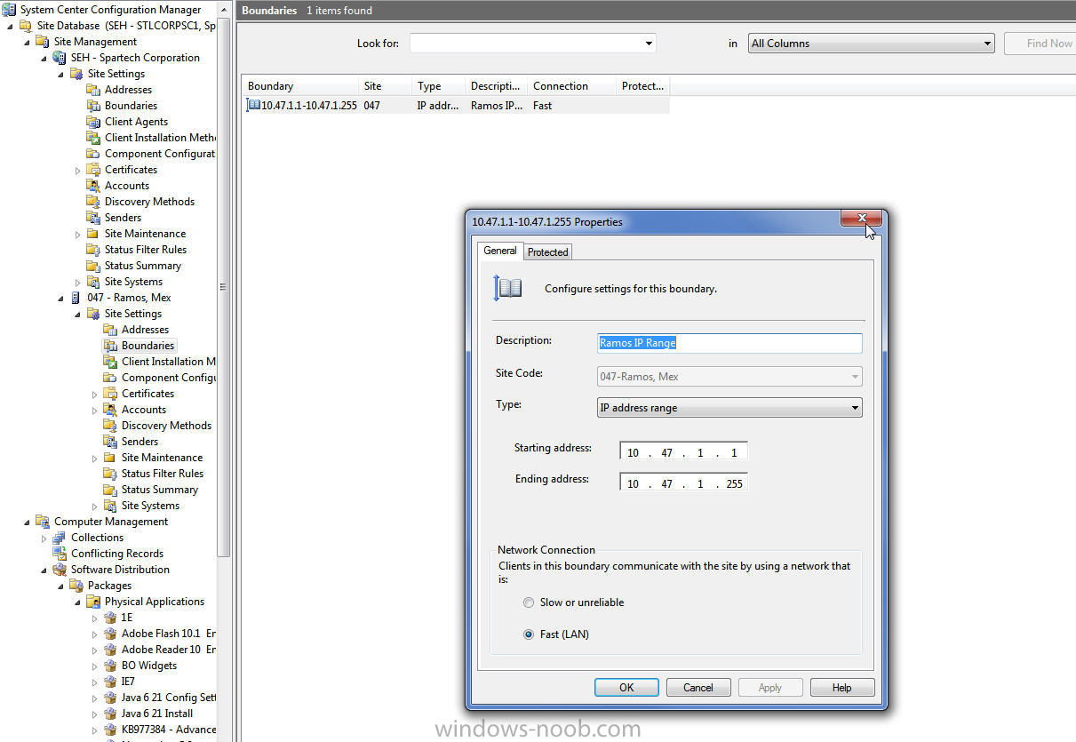
Task: Expand Accounts under 047 Site Settings
Action: tap(94, 410)
